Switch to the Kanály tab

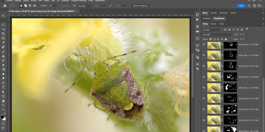(214, 24)
